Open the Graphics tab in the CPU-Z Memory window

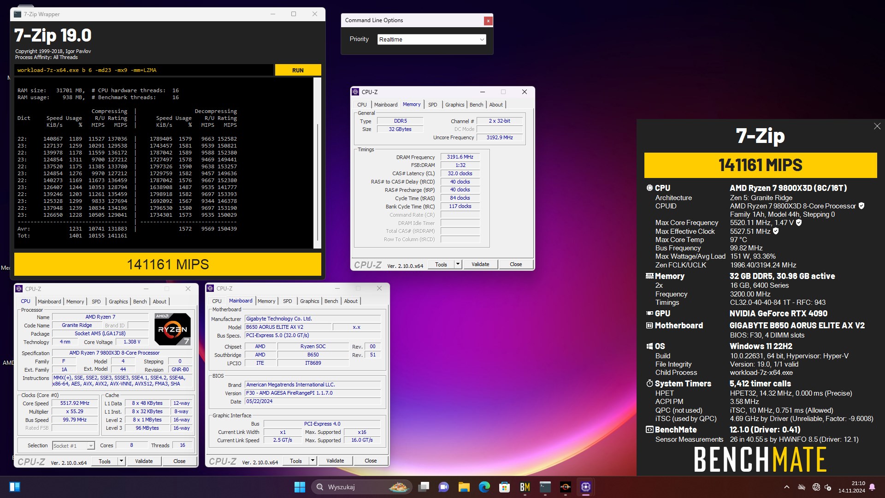[x=454, y=105]
